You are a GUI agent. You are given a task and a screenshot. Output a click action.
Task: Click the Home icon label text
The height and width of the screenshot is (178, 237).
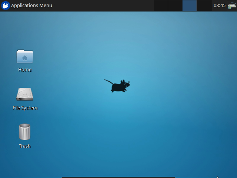(25, 70)
